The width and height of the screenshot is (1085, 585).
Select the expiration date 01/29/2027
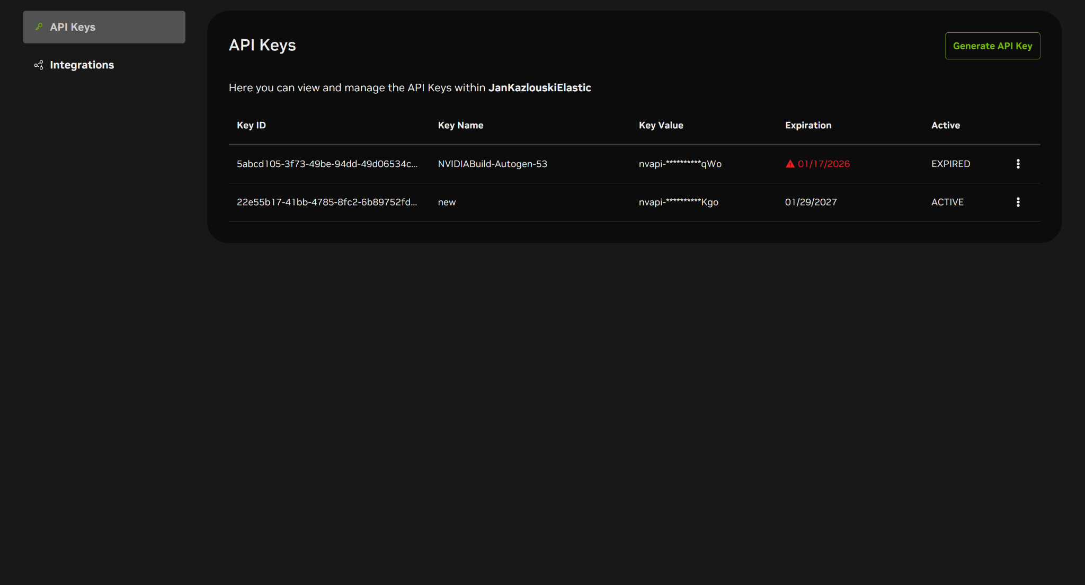pos(811,202)
